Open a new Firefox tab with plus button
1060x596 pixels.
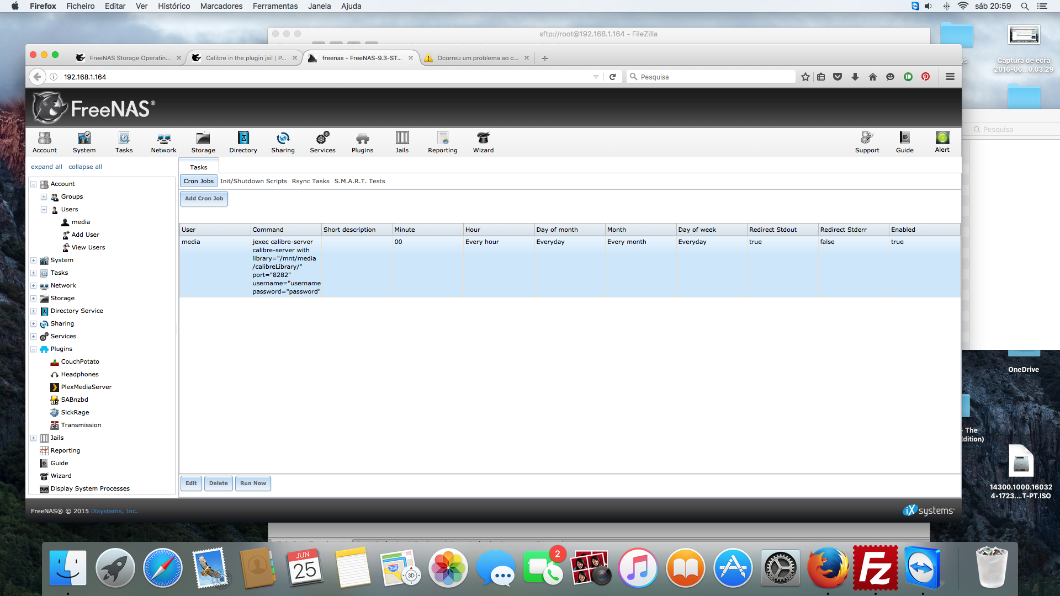pyautogui.click(x=544, y=58)
